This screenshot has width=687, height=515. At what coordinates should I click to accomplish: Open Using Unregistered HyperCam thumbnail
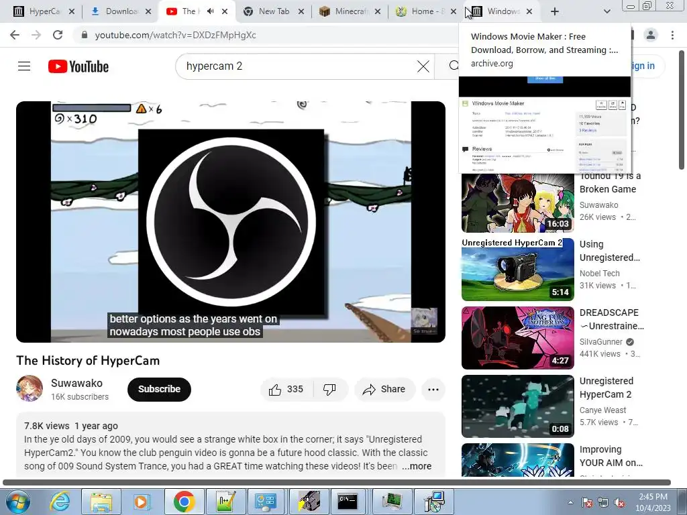pos(517,270)
